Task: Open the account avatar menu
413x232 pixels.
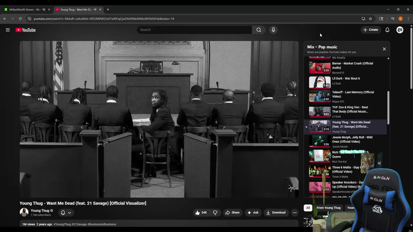Action: tap(400, 30)
